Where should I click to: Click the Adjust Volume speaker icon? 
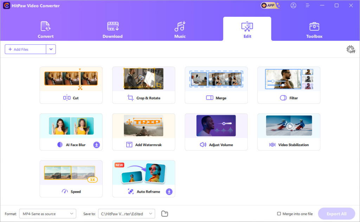(x=203, y=145)
